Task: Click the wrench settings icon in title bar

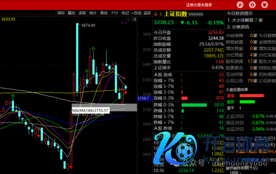Action: [x=240, y=5]
